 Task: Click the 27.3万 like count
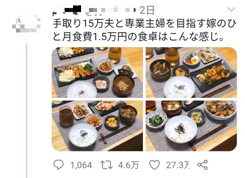tap(177, 165)
